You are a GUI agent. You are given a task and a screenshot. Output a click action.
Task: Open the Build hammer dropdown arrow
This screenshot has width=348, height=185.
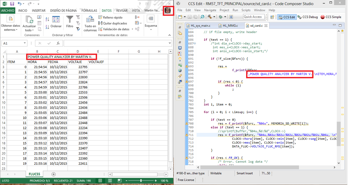click(x=214, y=17)
